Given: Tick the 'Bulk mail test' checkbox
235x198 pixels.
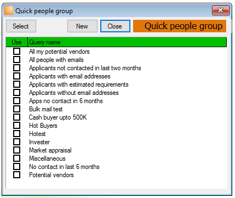Looking at the screenshot, I should point(16,109).
